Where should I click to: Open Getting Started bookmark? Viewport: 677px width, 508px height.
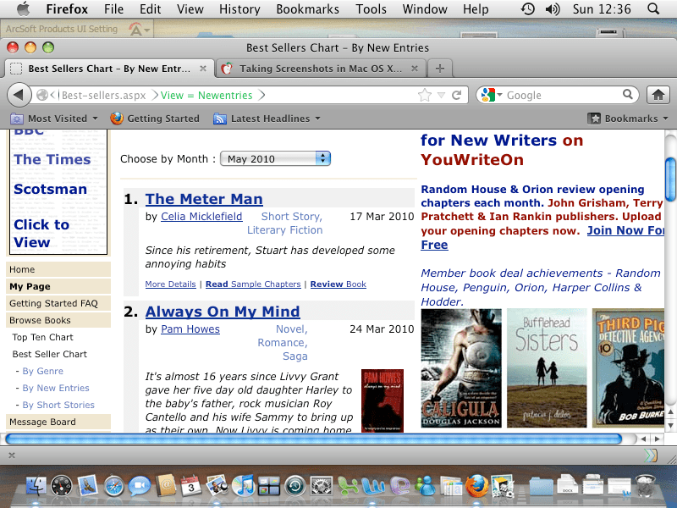pyautogui.click(x=155, y=119)
